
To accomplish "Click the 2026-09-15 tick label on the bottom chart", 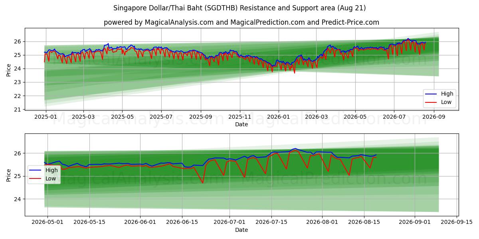I will [x=457, y=223].
